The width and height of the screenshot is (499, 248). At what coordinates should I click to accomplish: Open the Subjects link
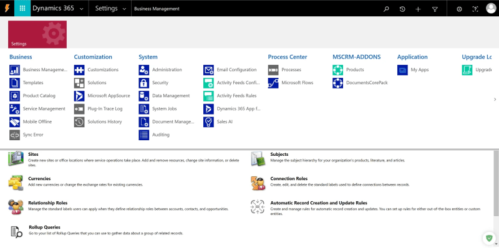tap(279, 154)
